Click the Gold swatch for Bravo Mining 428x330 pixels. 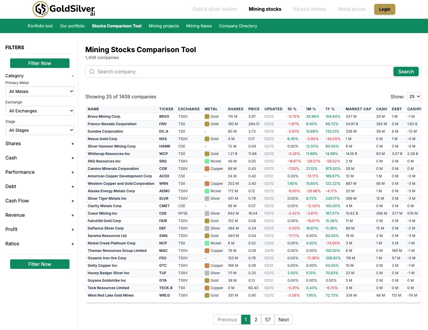click(207, 117)
